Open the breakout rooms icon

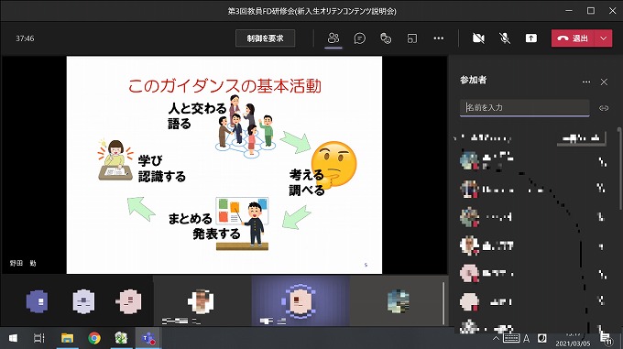click(412, 38)
